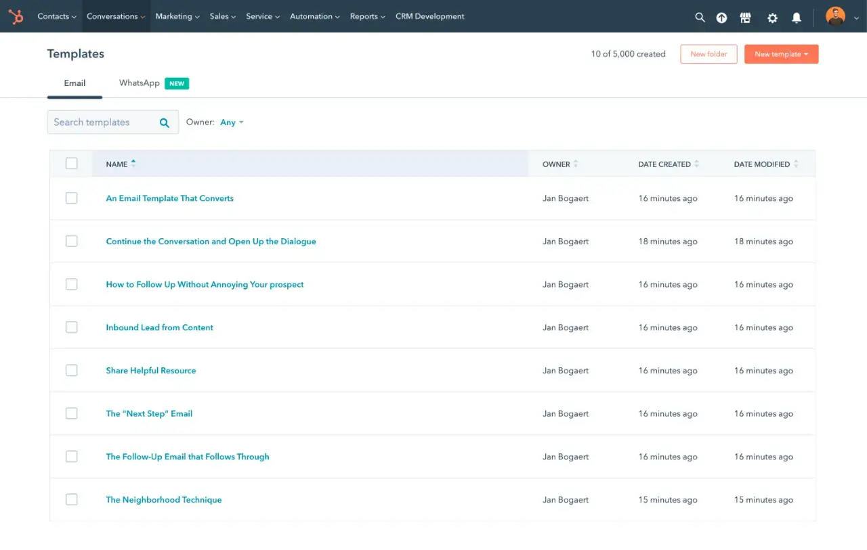Check the box for Inbound Lead from Content
Viewport: 867px width, 550px height.
(72, 327)
